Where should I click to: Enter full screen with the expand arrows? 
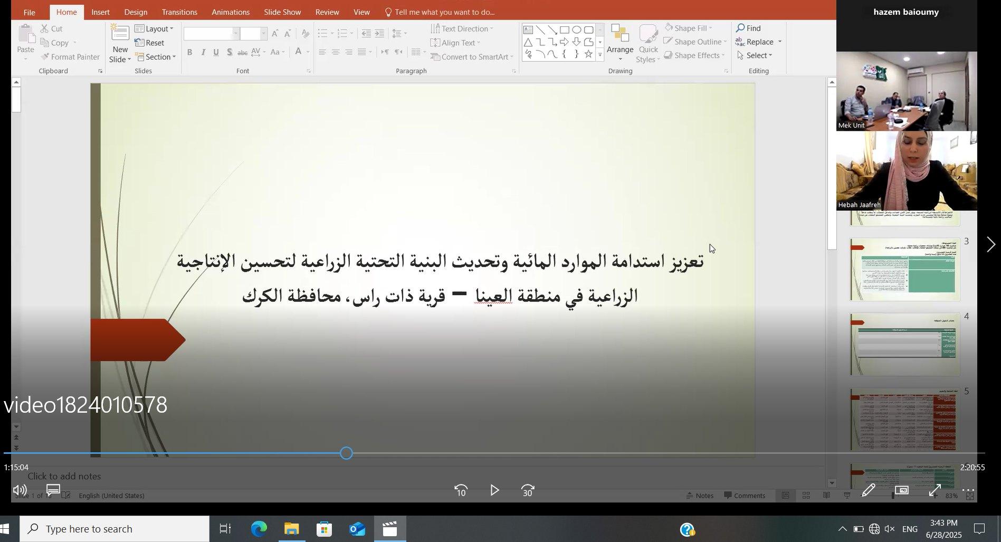[935, 490]
